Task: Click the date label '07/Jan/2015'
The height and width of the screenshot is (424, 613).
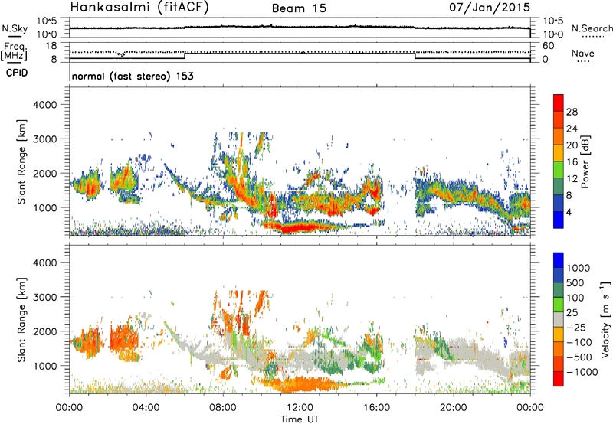Action: (x=490, y=8)
